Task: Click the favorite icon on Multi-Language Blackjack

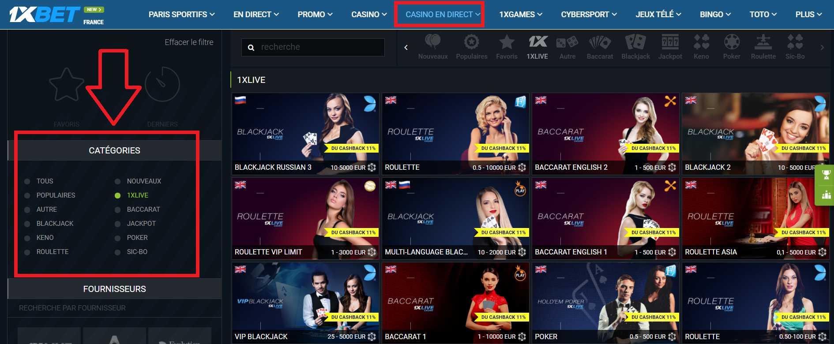Action: 522,252
